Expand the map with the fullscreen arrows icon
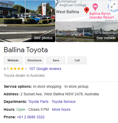Viewport: 118px width, 123px height. click(113, 5)
